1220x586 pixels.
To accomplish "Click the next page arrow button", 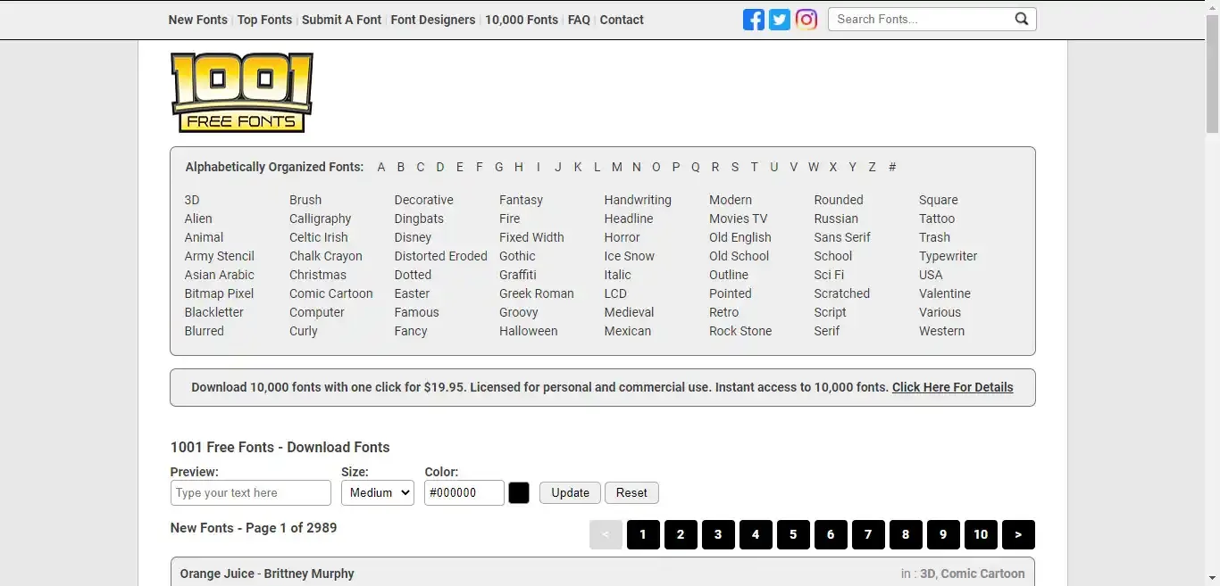I will [x=1018, y=534].
